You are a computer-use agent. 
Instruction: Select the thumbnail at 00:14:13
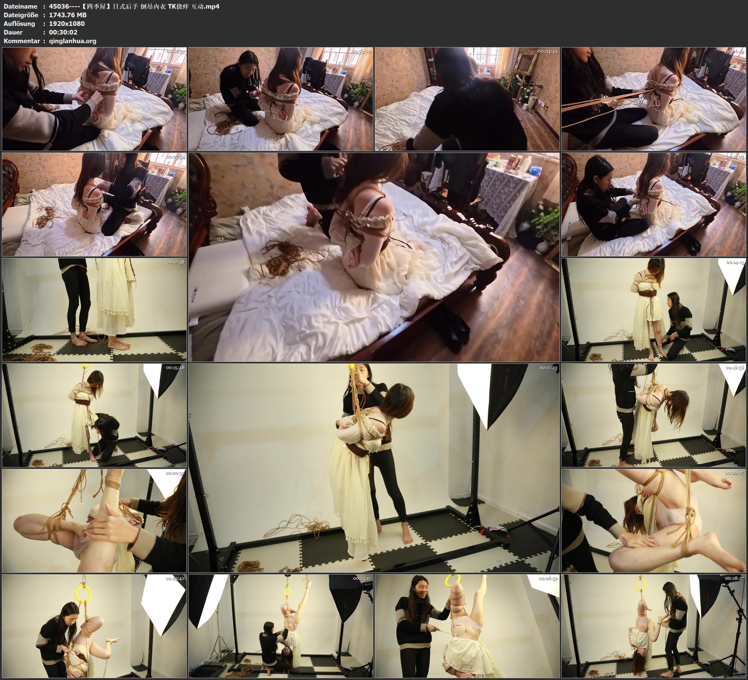(653, 309)
